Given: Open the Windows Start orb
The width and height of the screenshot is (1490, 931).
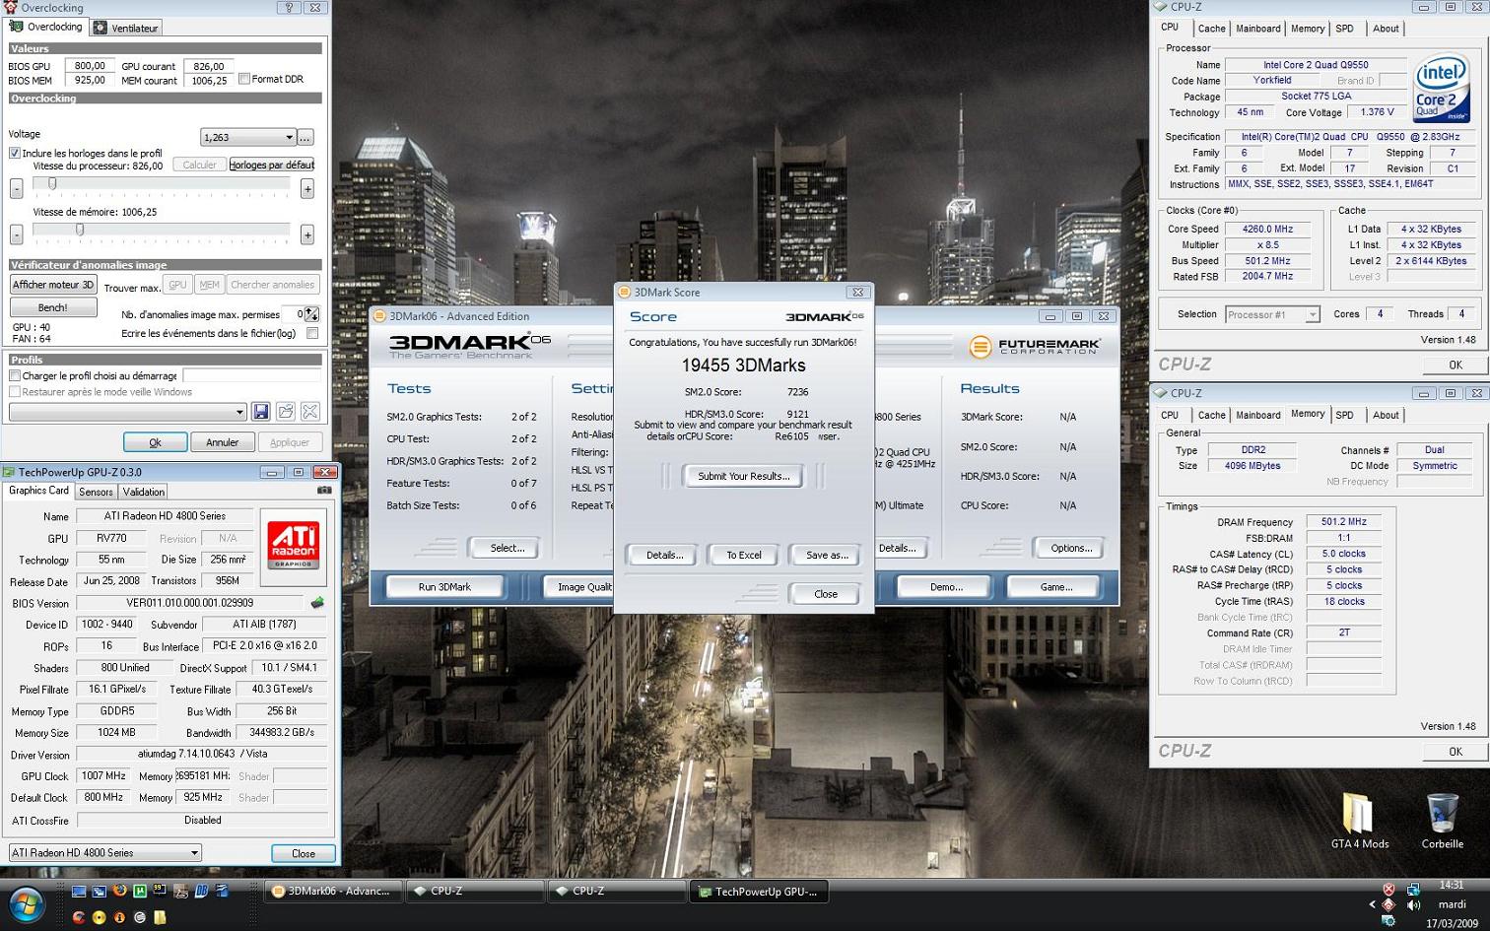Looking at the screenshot, I should 27,904.
